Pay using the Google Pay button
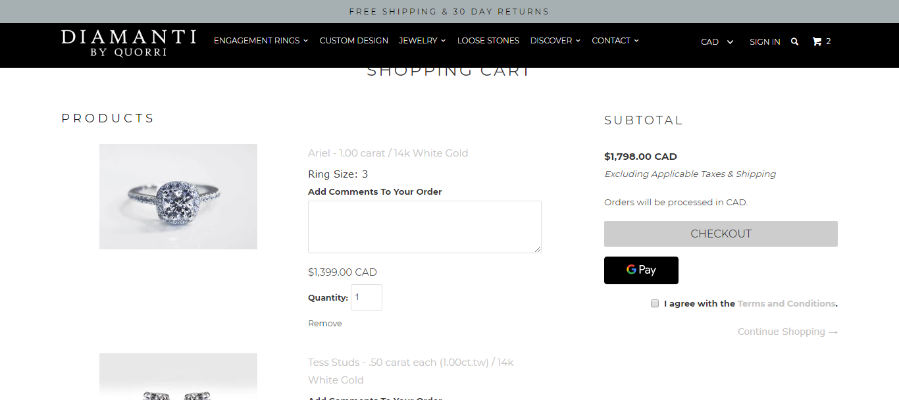The height and width of the screenshot is (400, 899). point(641,270)
